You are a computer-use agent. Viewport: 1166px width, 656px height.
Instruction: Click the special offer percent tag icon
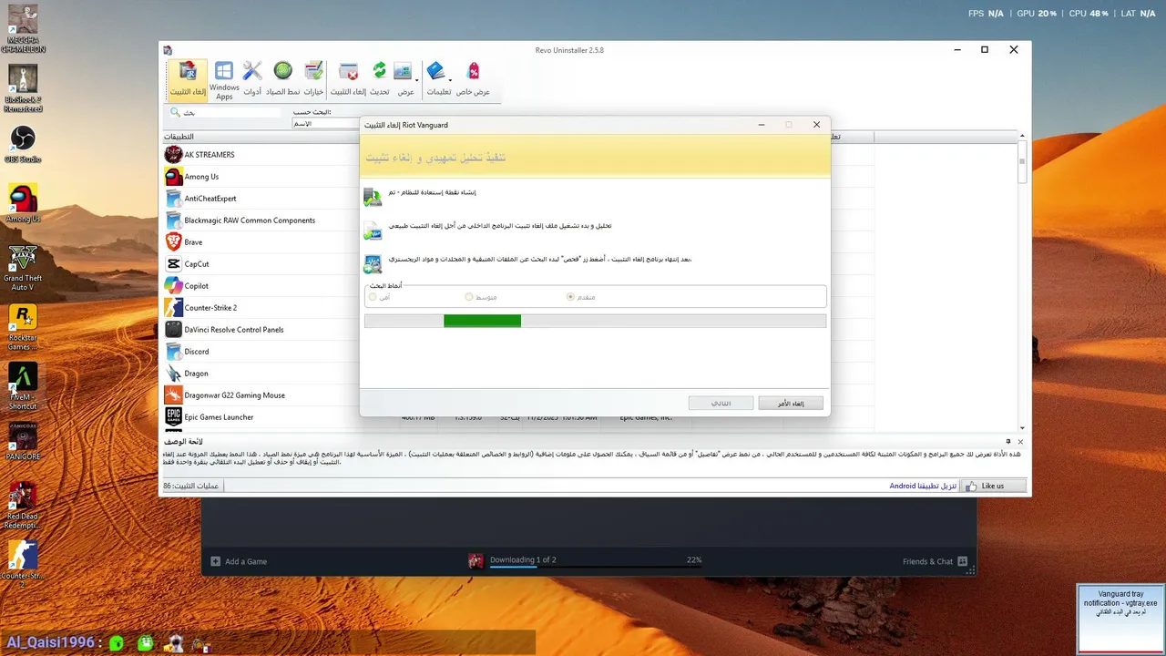[x=473, y=78]
